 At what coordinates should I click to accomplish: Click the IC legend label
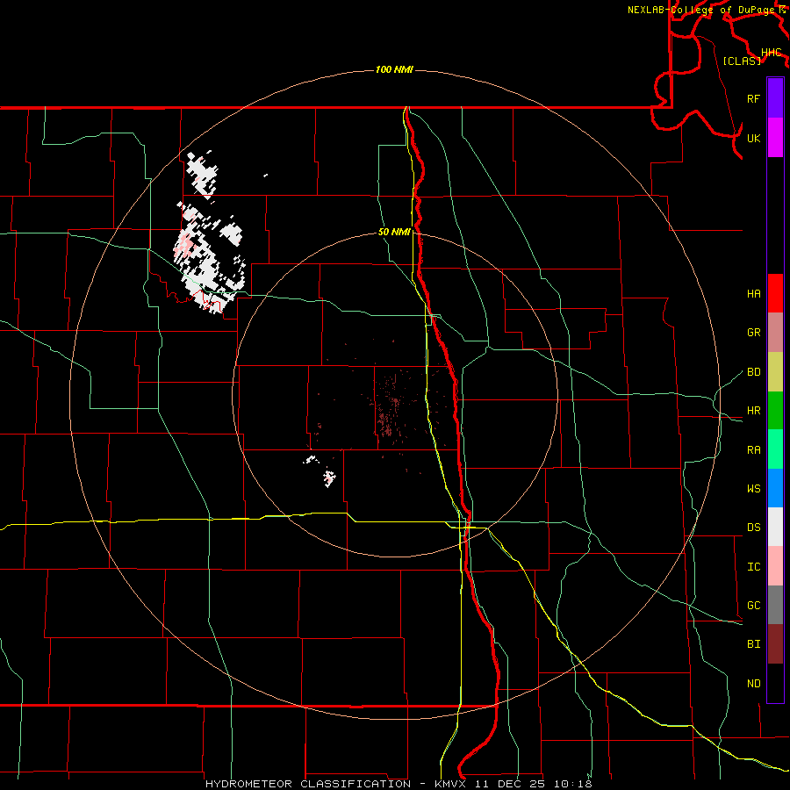(x=753, y=567)
